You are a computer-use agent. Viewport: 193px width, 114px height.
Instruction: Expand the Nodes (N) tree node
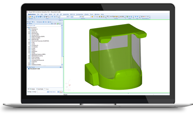click(x=29, y=32)
